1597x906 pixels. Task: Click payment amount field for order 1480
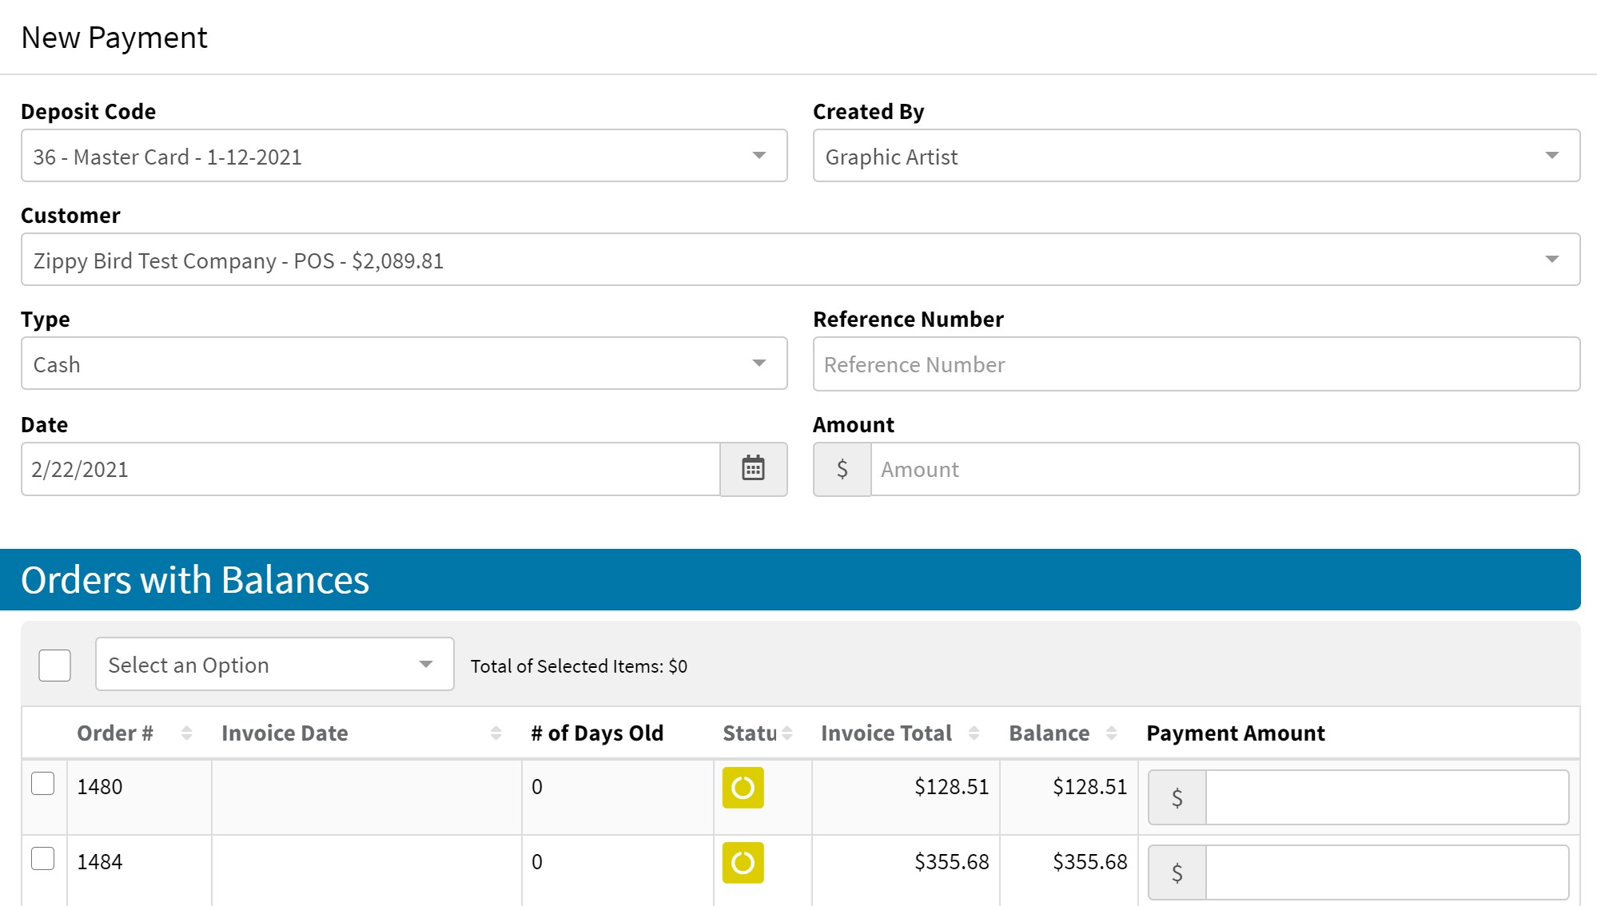point(1386,797)
